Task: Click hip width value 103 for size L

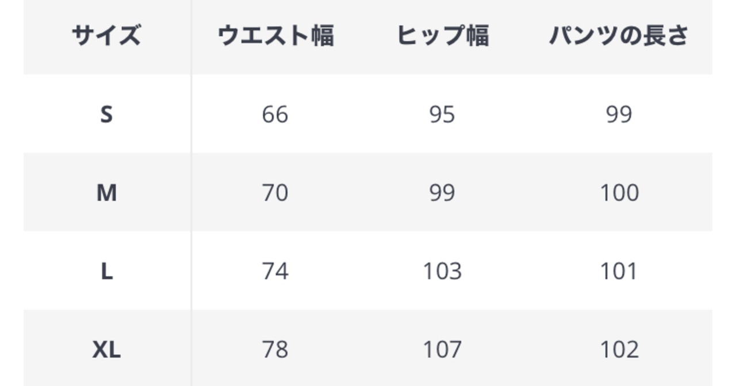Action: point(442,271)
